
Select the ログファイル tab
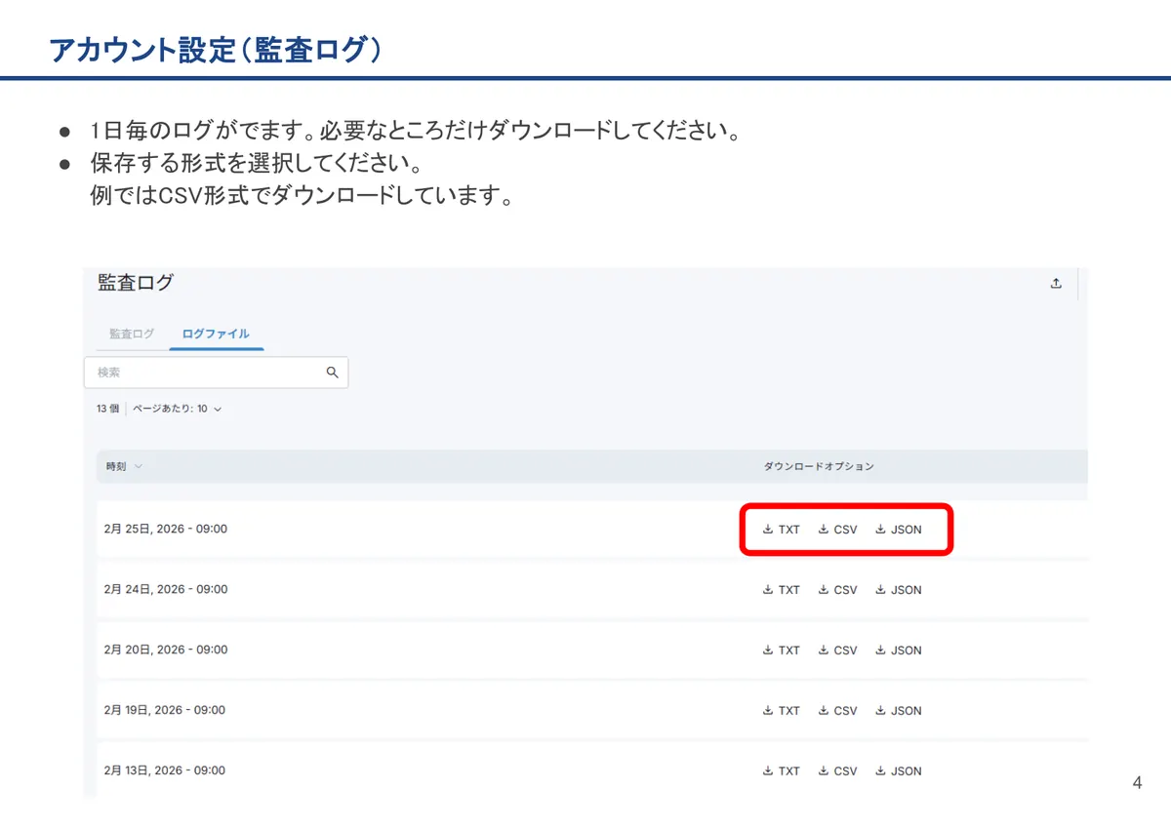click(216, 334)
